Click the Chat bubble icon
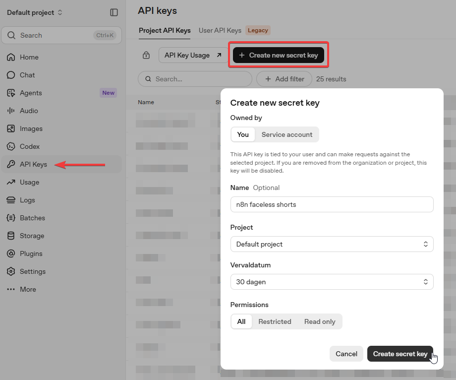Screen dimensions: 456x380 coord(11,75)
